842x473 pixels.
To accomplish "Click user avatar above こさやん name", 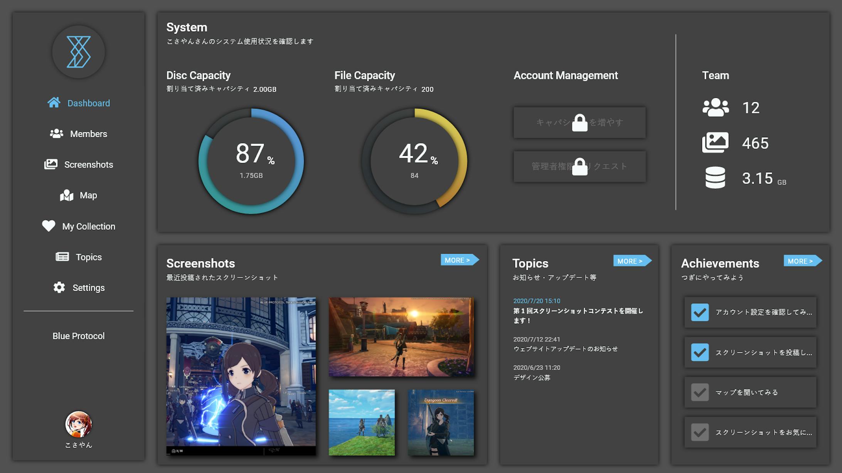I will [78, 424].
